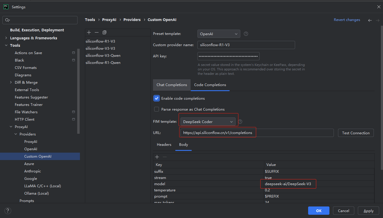383x218 pixels.
Task: Click project-level icon beside HTTP Client
Action: tap(73, 119)
